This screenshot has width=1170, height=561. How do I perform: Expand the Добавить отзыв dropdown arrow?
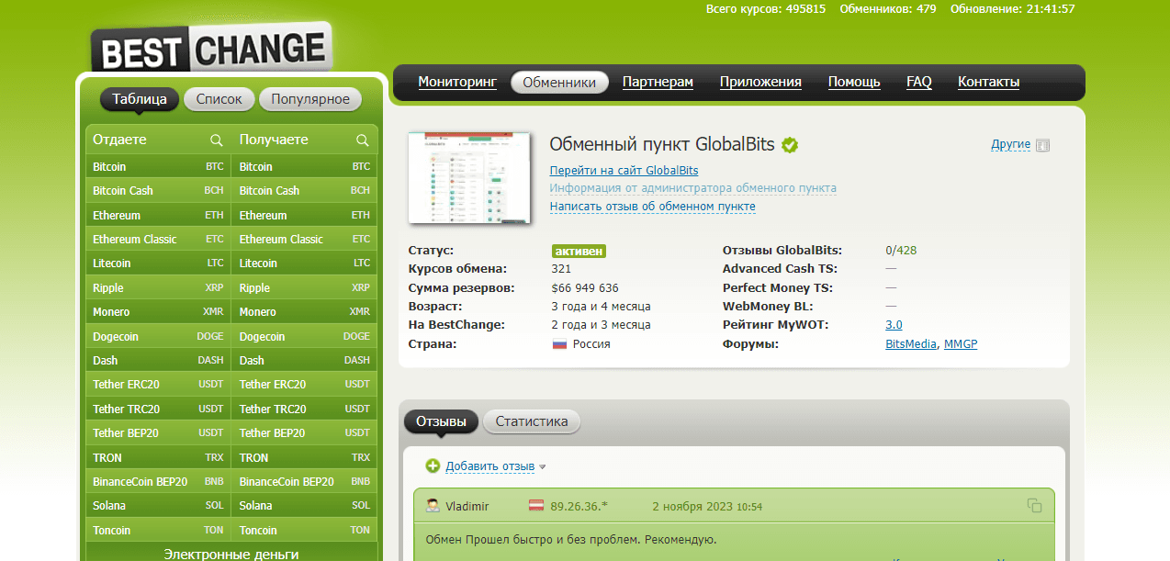(x=543, y=467)
